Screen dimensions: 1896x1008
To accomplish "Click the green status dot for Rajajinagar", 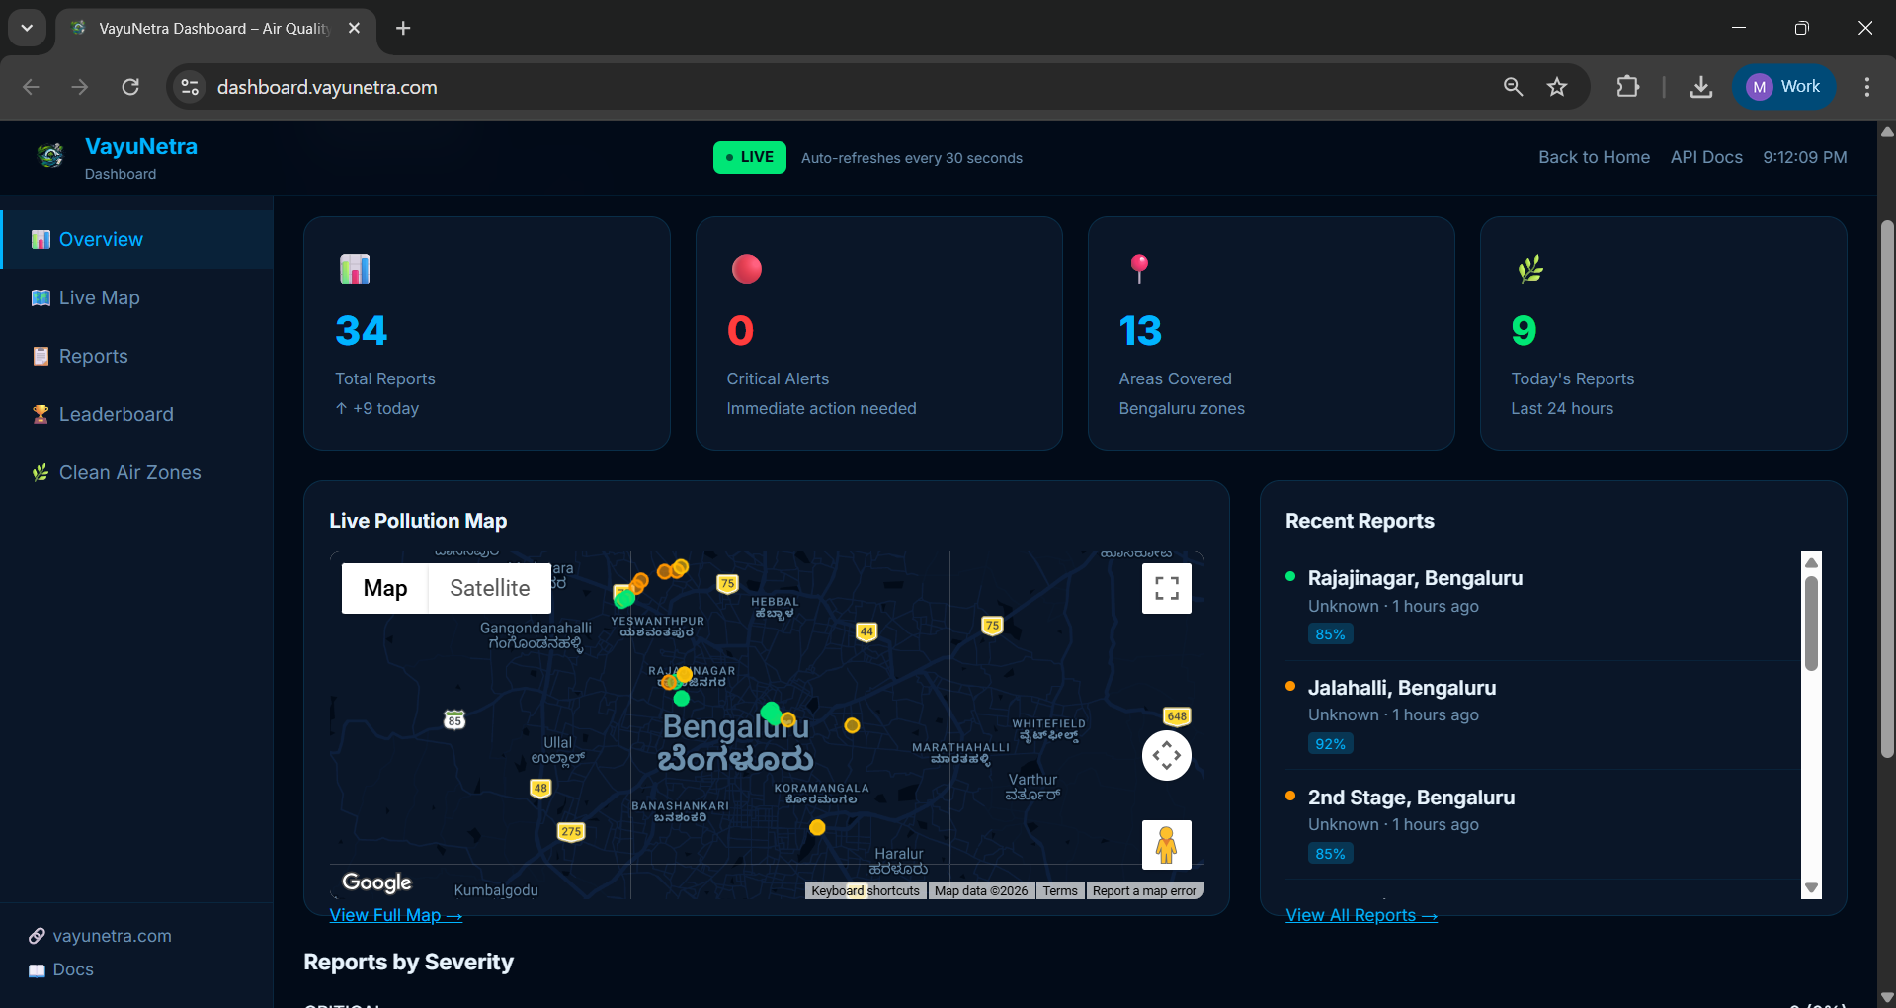I will tap(1289, 576).
